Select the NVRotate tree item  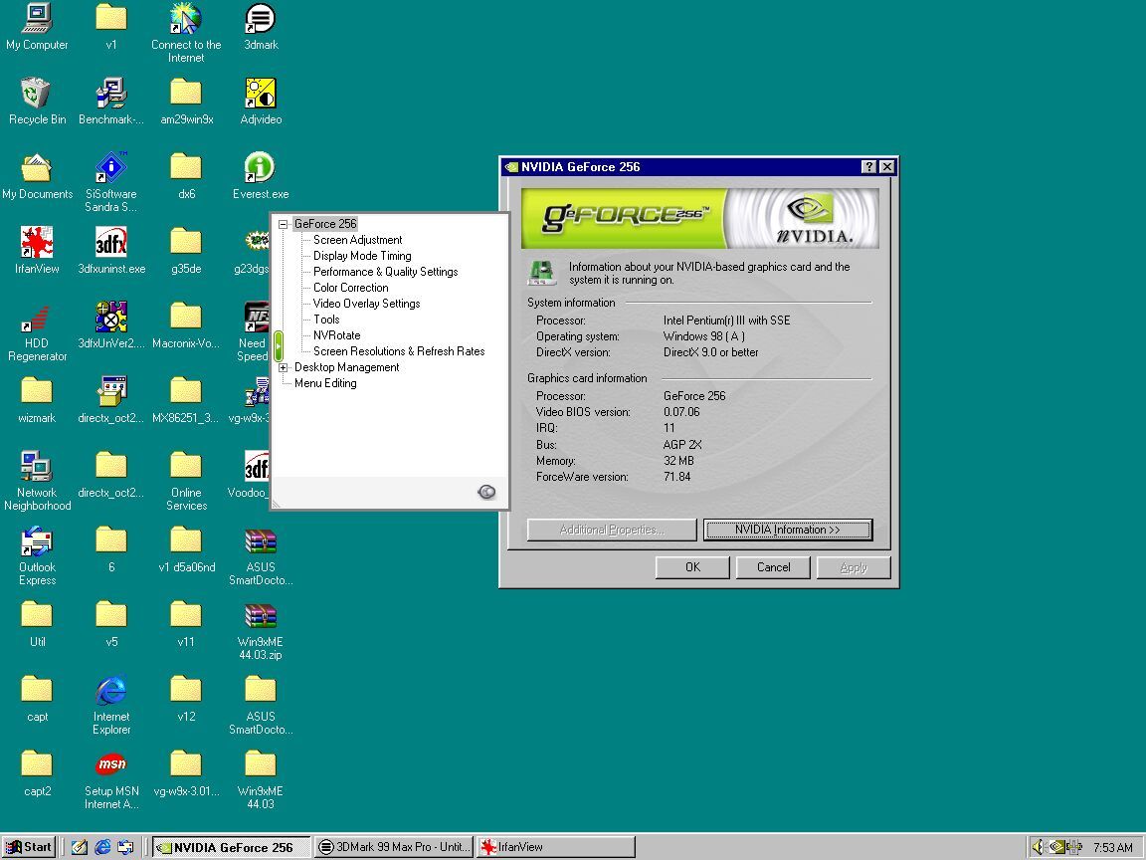tap(336, 335)
